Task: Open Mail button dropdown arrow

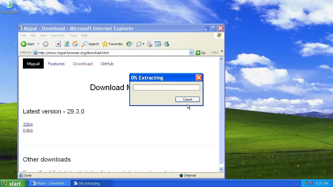Action: [143, 44]
